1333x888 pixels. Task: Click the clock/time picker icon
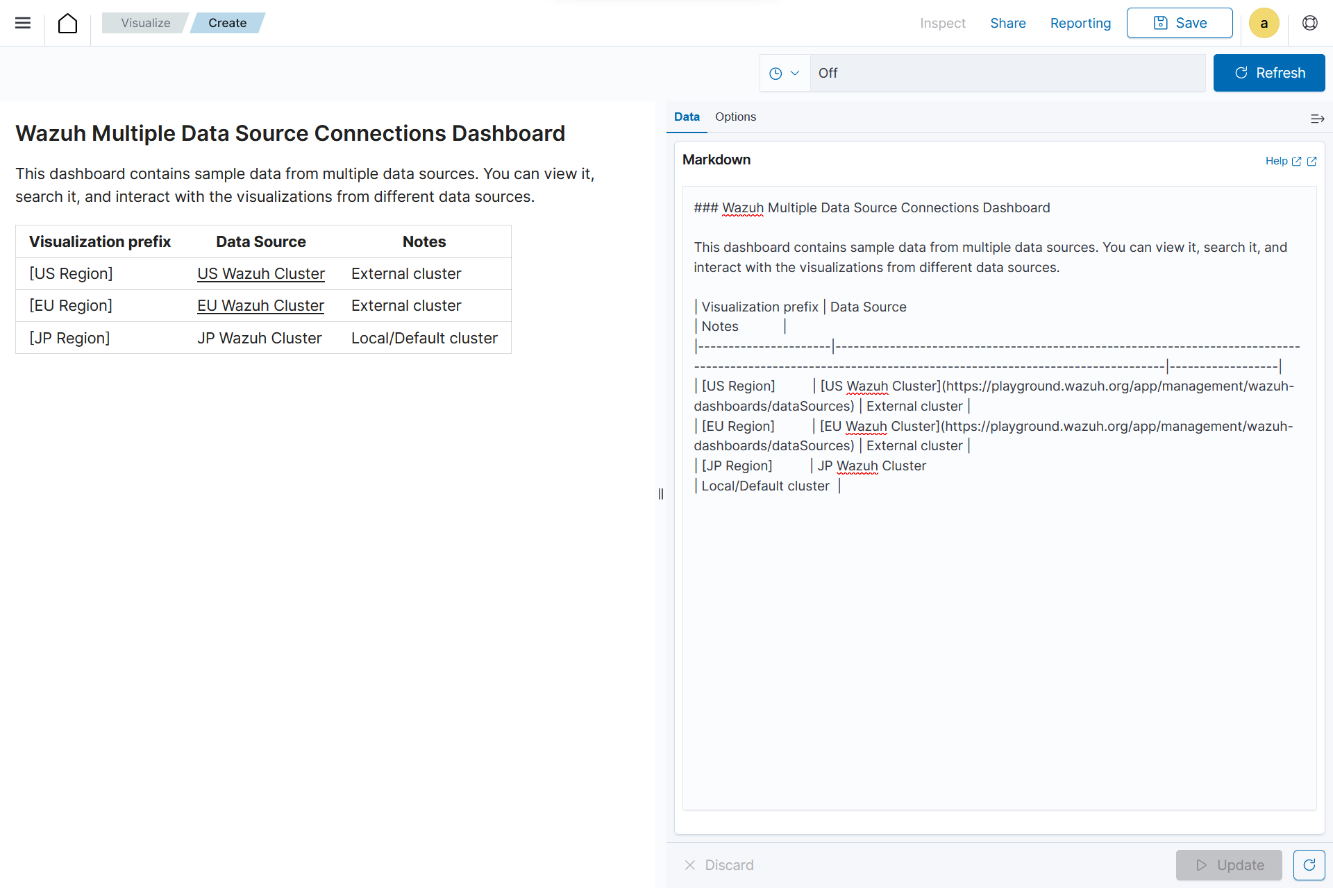point(776,72)
